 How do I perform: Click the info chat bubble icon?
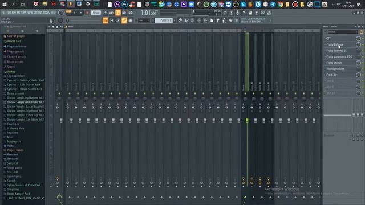coord(262,13)
